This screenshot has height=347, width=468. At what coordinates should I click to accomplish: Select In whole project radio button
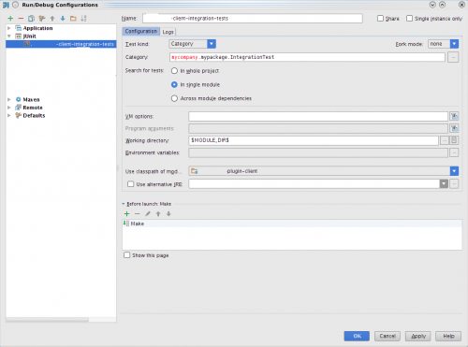[174, 71]
